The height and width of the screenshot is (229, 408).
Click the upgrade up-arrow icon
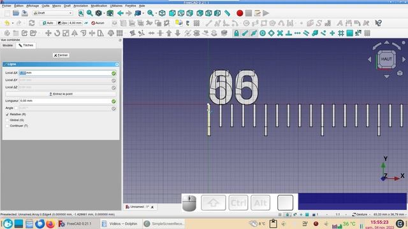point(169,33)
